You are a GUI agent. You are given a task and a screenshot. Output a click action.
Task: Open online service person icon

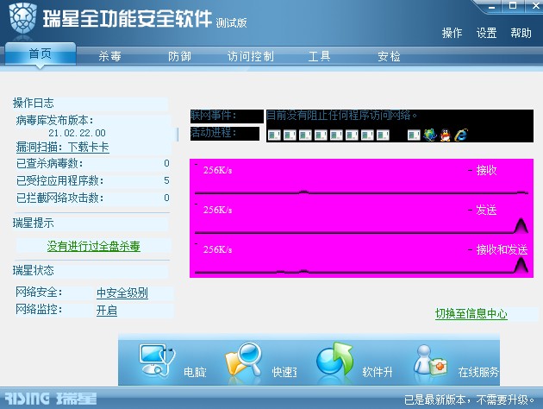(x=430, y=361)
